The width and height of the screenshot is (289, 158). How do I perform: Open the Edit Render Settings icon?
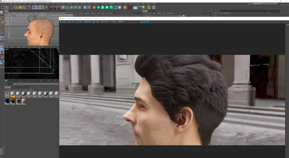tap(59, 7)
